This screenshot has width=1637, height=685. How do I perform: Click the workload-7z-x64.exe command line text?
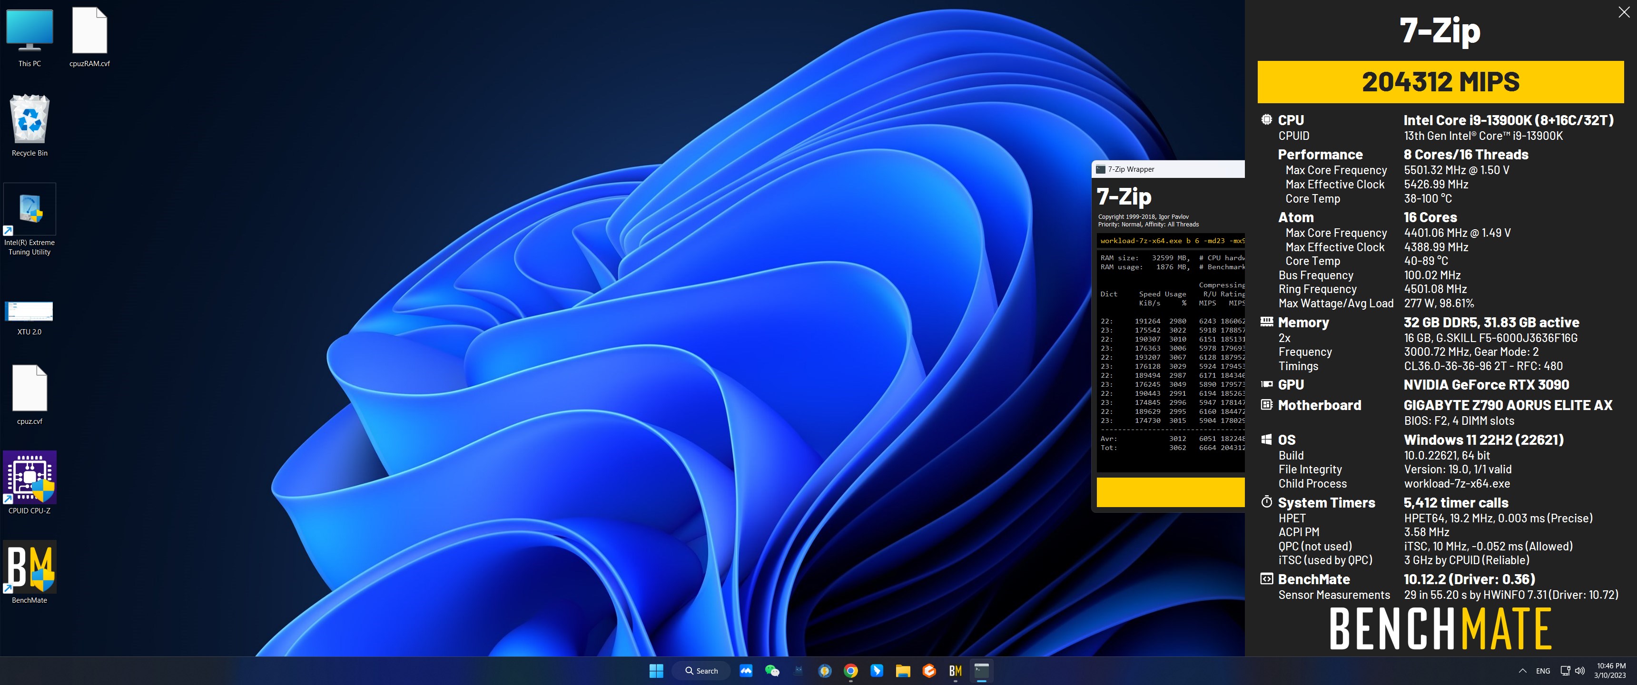click(1172, 241)
